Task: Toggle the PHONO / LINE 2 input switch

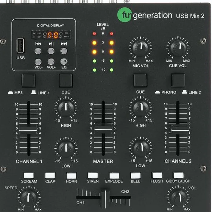Action: (x=178, y=80)
